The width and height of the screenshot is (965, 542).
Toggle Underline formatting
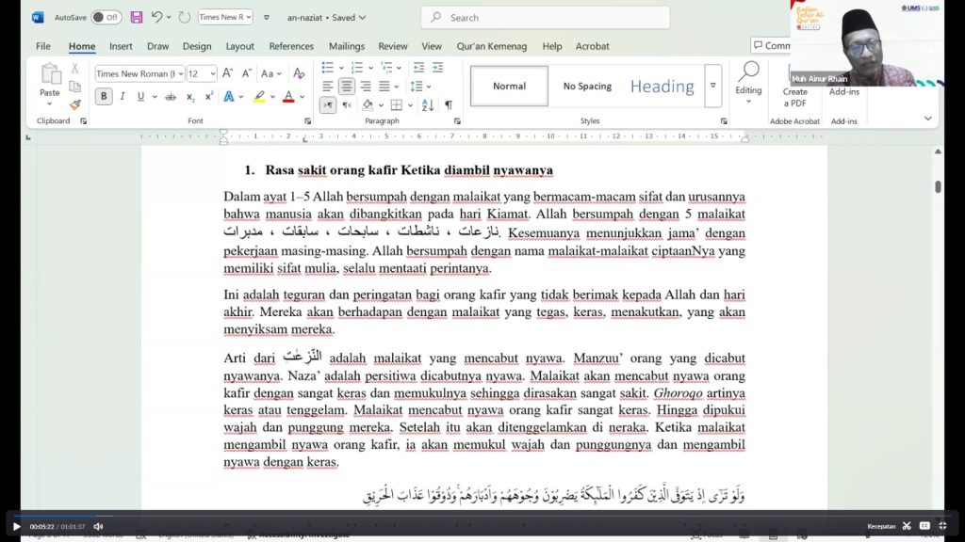[x=141, y=97]
